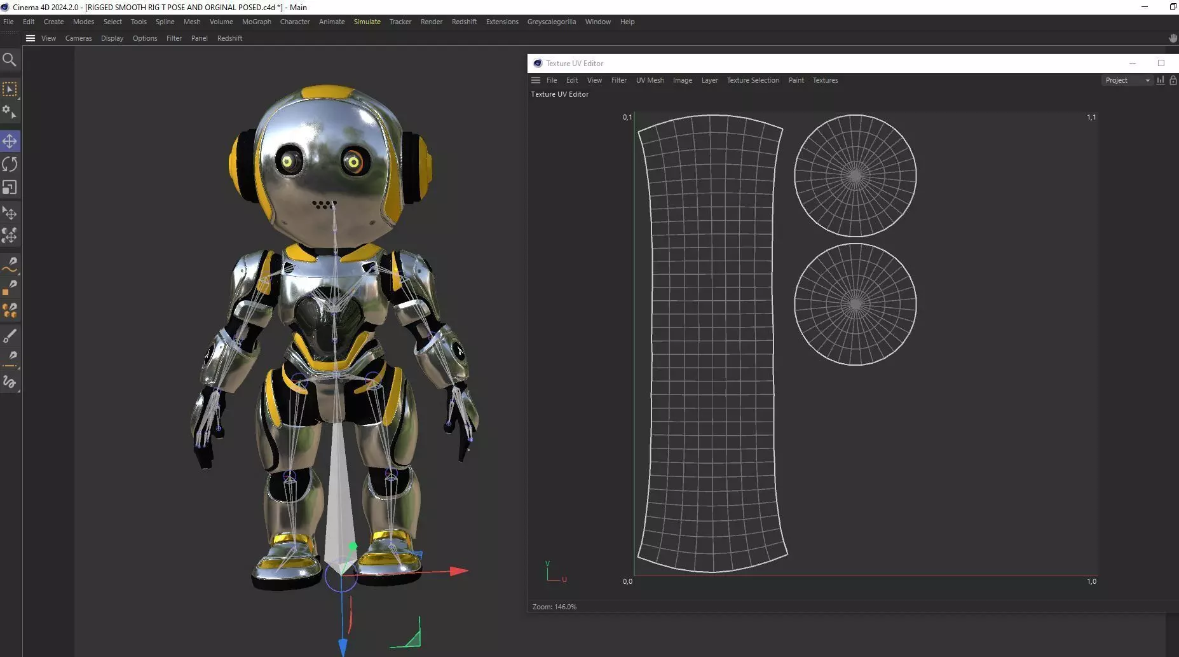This screenshot has height=657, width=1179.
Task: Click the green plane handle of the gizmo
Action: [x=412, y=639]
